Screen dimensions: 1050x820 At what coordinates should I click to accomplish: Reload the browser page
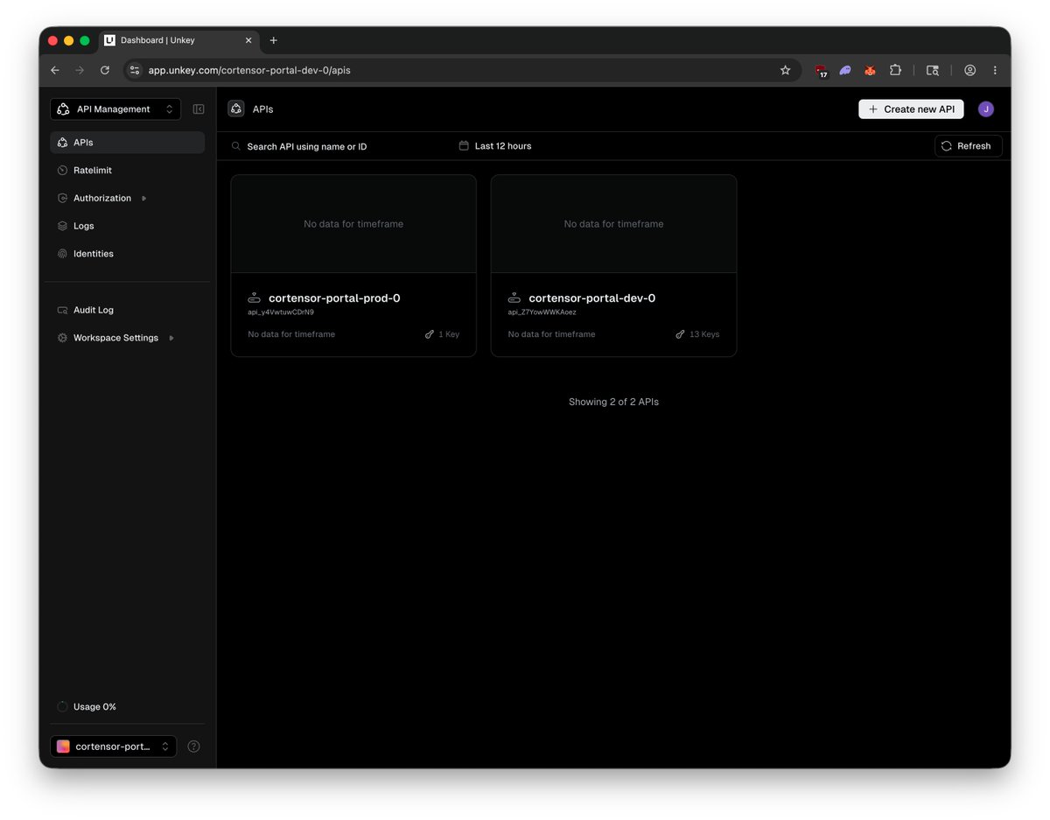point(105,70)
